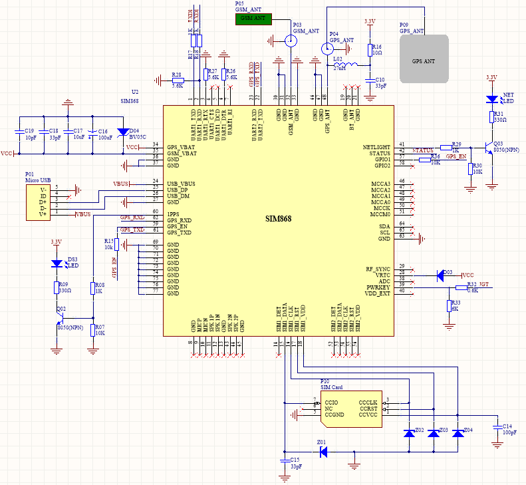
Task: Select capacitor C18 33pF
Action: 44,132
